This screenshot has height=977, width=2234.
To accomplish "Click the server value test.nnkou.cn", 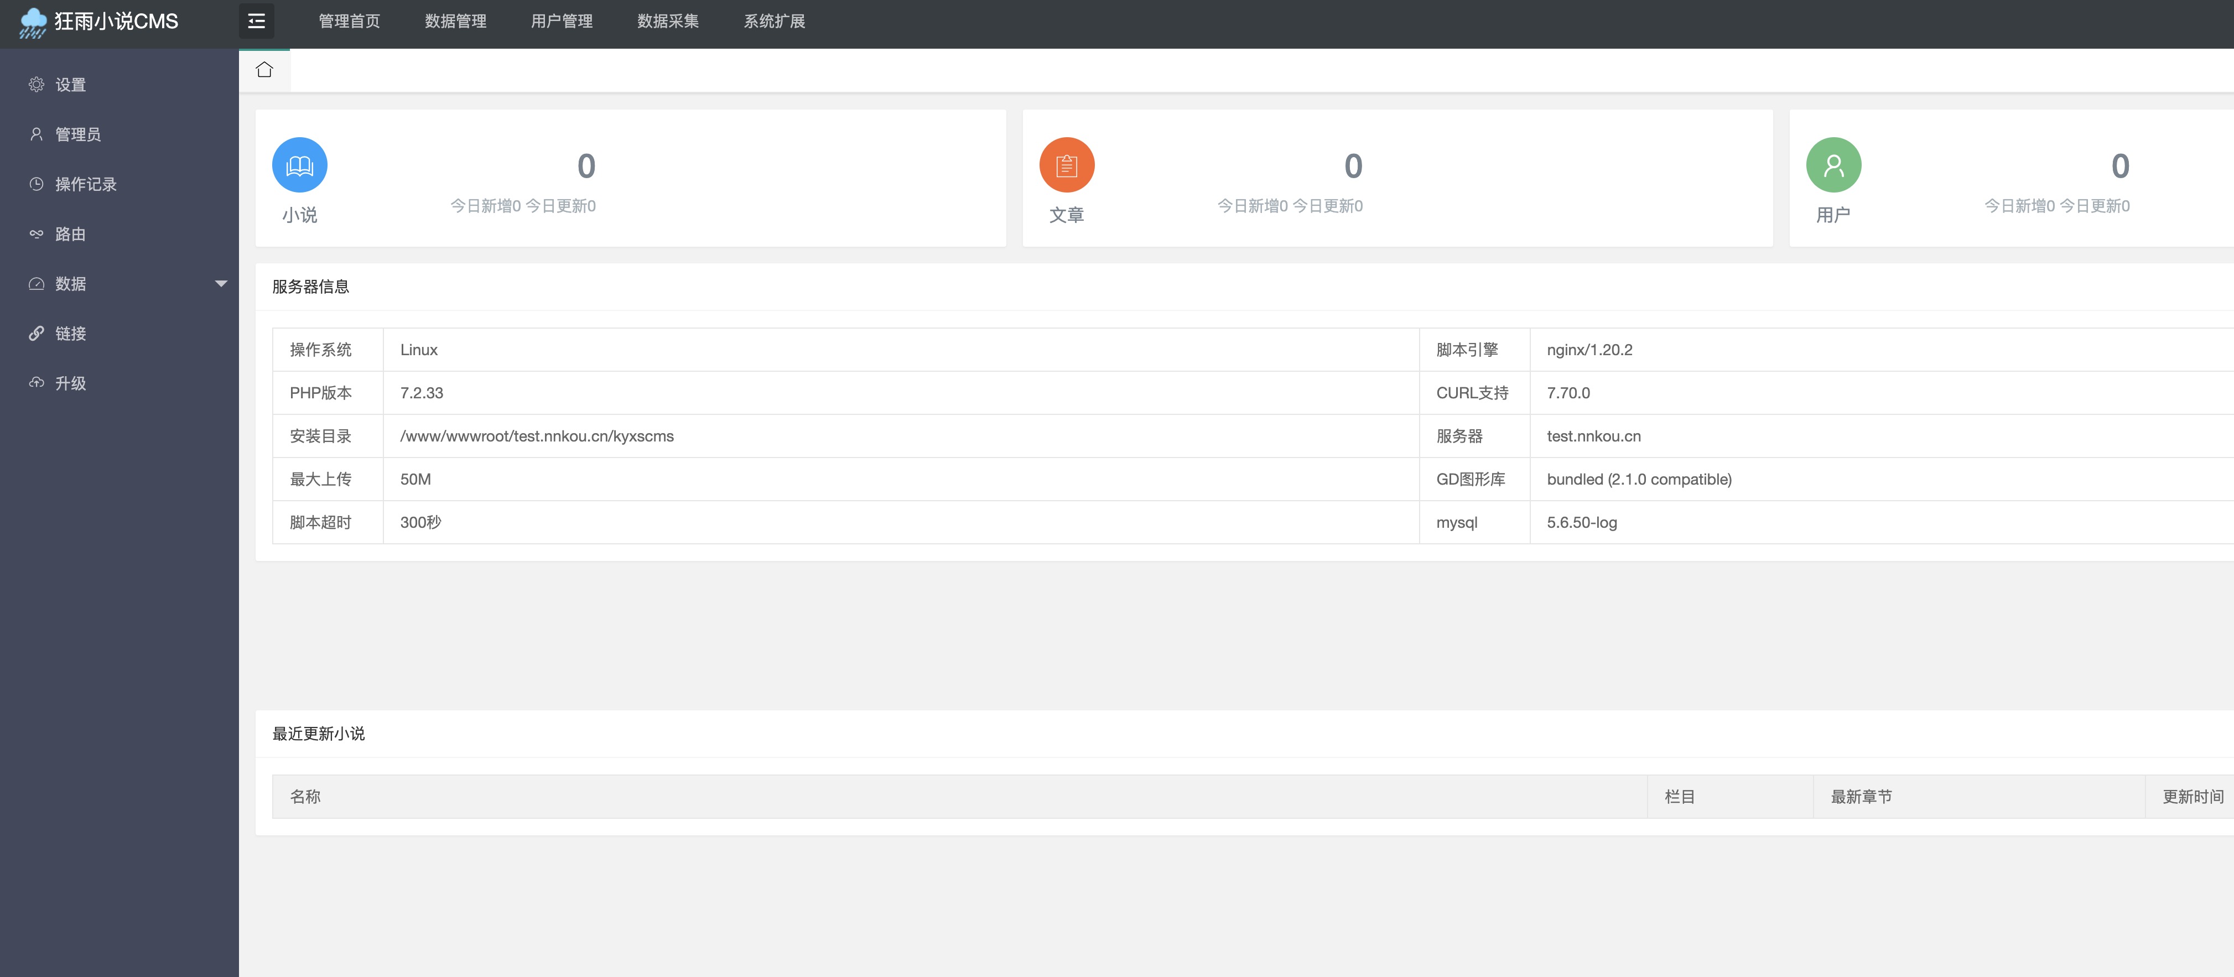I will (1594, 436).
